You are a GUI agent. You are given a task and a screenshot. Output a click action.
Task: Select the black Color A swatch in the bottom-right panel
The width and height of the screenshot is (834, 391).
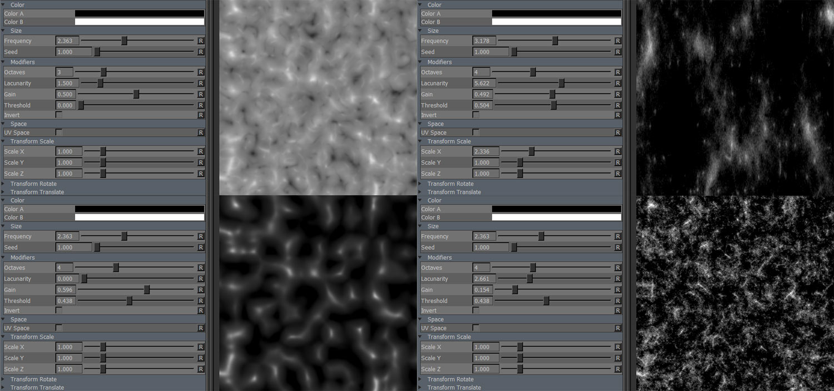(556, 209)
